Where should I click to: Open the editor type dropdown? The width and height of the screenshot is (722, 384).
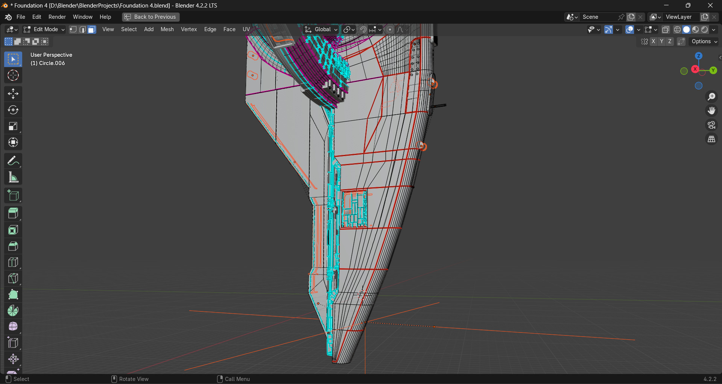pos(12,30)
